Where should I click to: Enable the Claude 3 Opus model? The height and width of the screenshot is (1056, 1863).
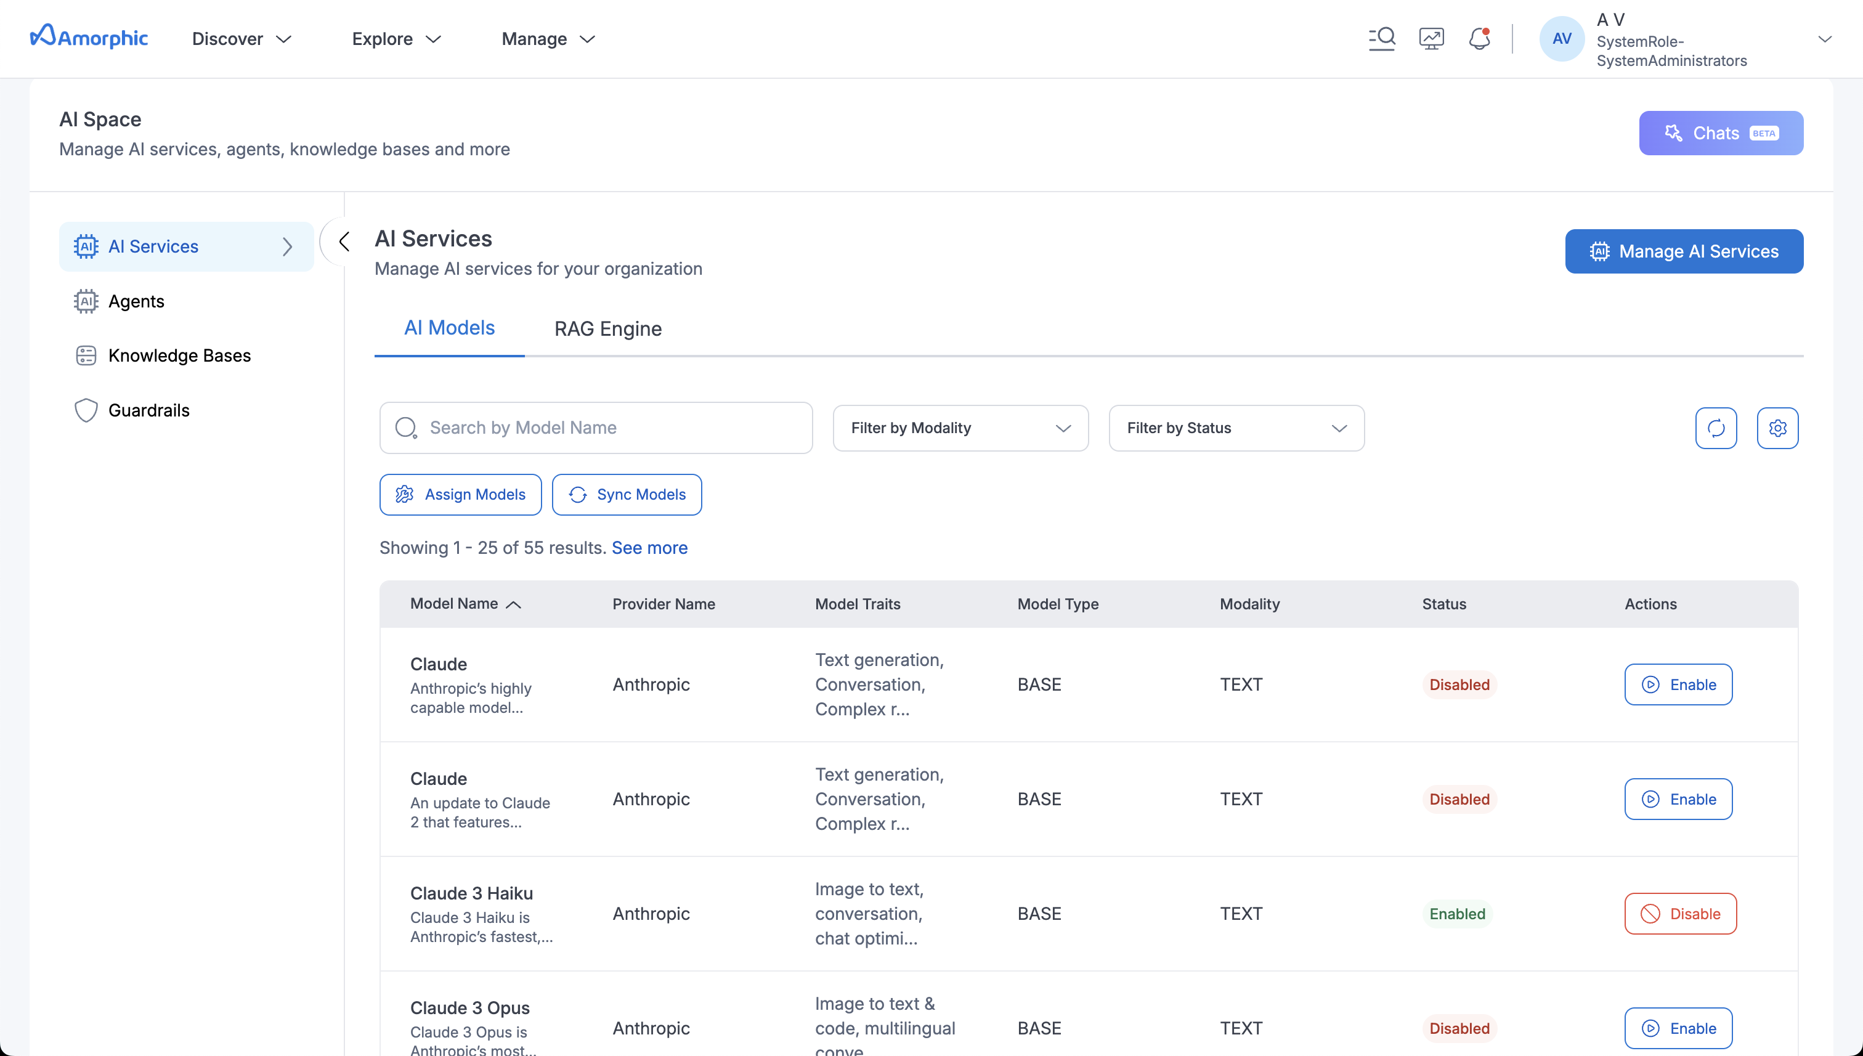(x=1678, y=1027)
